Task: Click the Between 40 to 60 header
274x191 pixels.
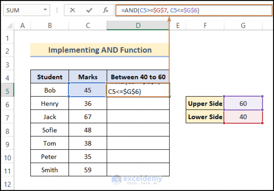Action: pos(138,77)
